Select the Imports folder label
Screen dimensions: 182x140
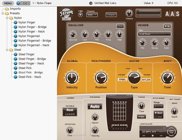coord(15,9)
